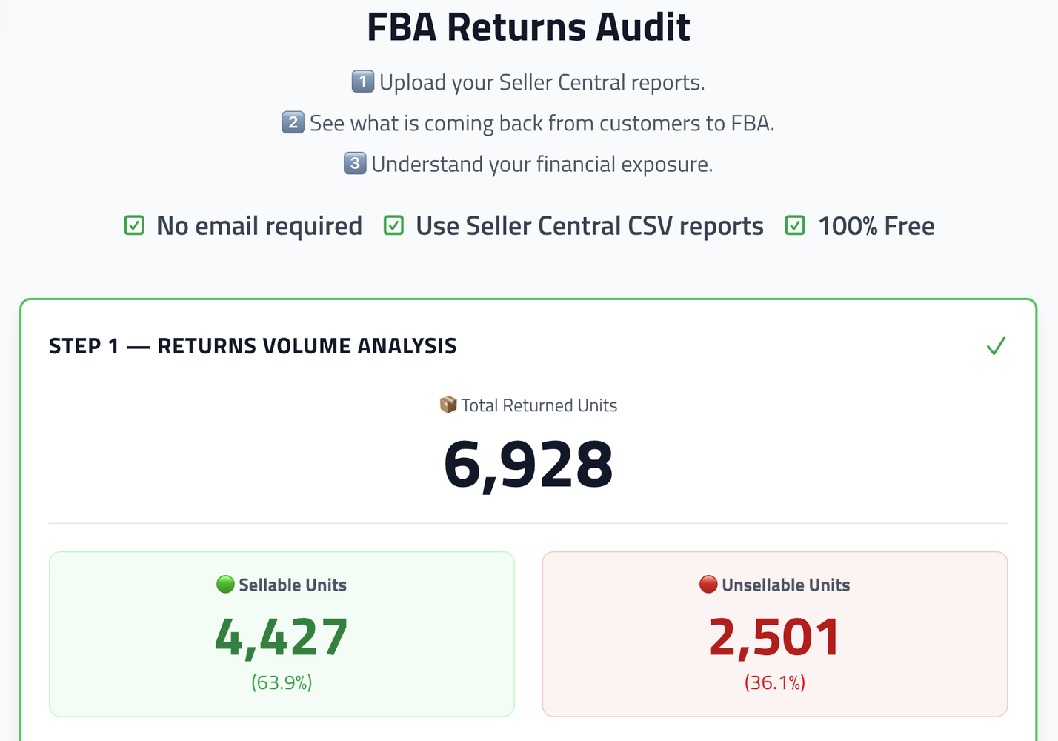Click the Total Returned Units count 6,928
Screen dimensions: 1058x741
tap(528, 463)
